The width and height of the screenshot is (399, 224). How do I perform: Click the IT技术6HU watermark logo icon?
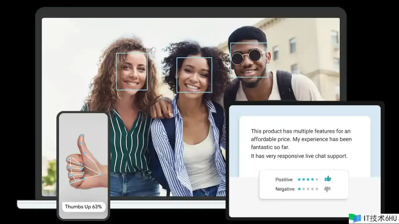click(354, 218)
